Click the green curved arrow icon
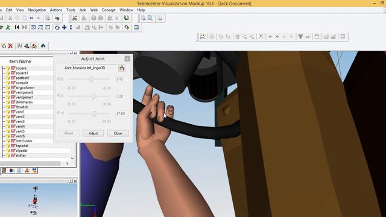The height and width of the screenshot is (217, 386). pyautogui.click(x=127, y=27)
